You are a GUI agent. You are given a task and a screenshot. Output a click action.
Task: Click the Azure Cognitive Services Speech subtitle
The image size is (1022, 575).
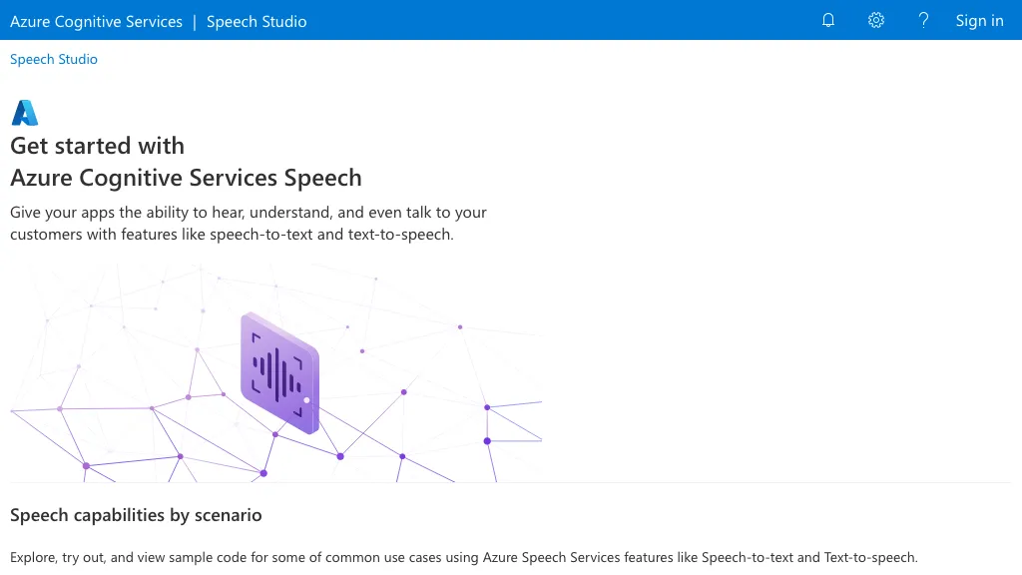click(186, 177)
